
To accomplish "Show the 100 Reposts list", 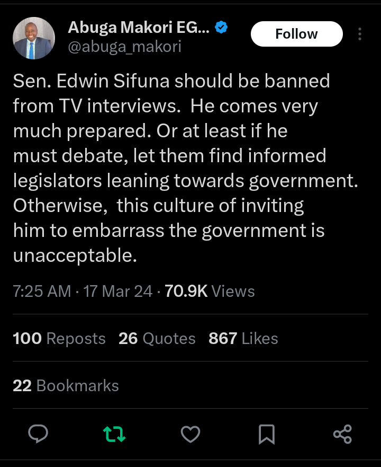I will coord(59,338).
